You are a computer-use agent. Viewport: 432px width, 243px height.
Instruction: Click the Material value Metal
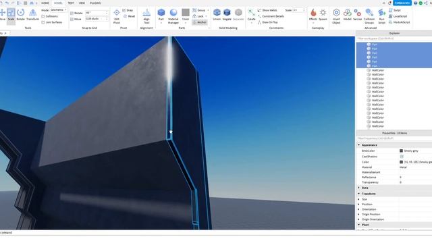click(403, 167)
